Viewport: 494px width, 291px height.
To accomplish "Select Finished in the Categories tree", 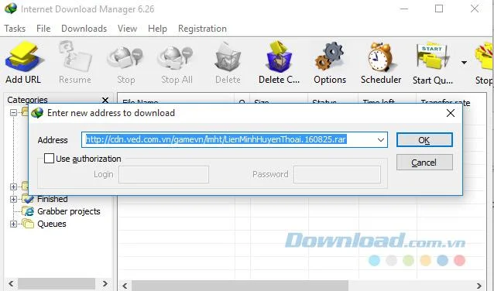I will [x=53, y=199].
